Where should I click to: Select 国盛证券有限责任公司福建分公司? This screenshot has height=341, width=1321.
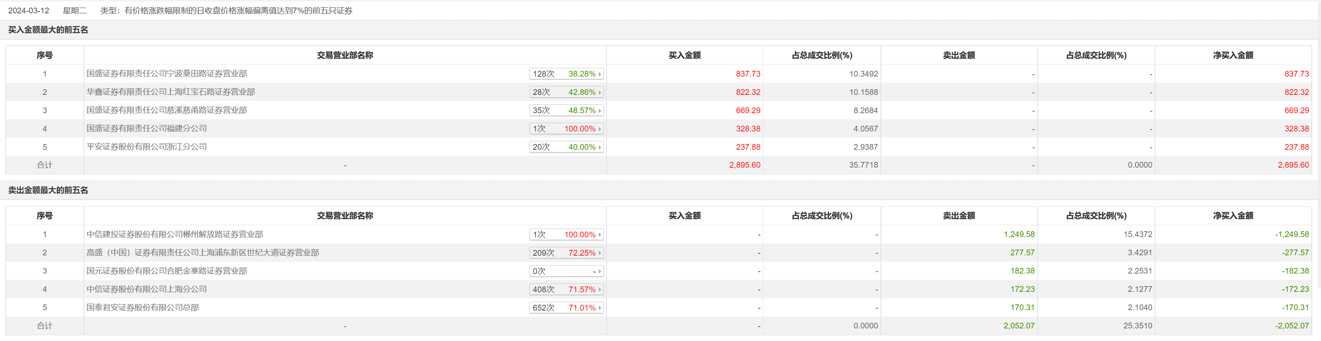(146, 128)
